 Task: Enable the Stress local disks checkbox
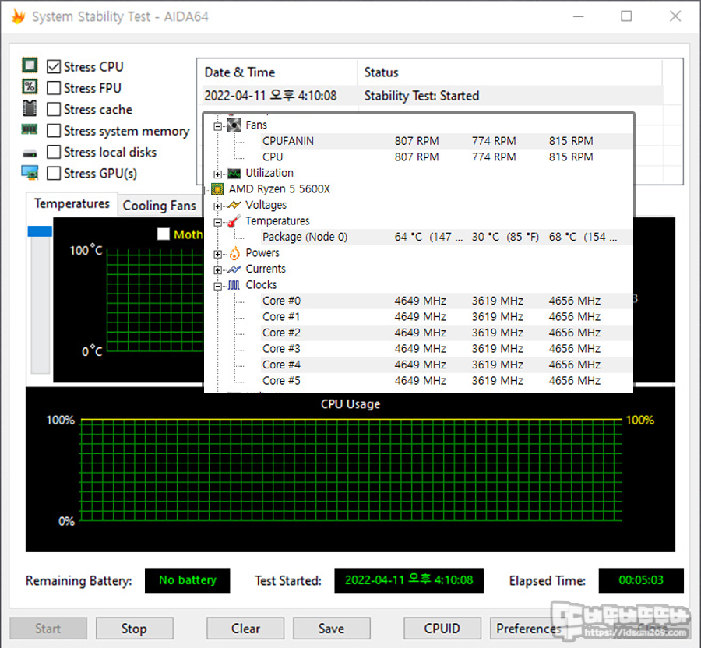[54, 152]
